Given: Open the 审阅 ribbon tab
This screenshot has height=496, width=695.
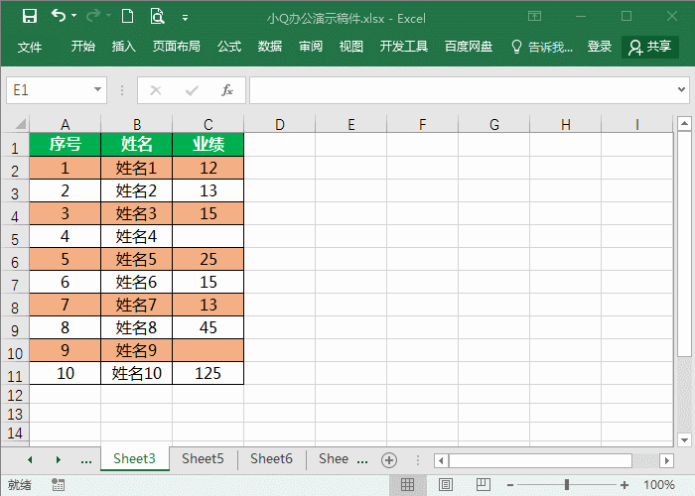Looking at the screenshot, I should [x=311, y=47].
